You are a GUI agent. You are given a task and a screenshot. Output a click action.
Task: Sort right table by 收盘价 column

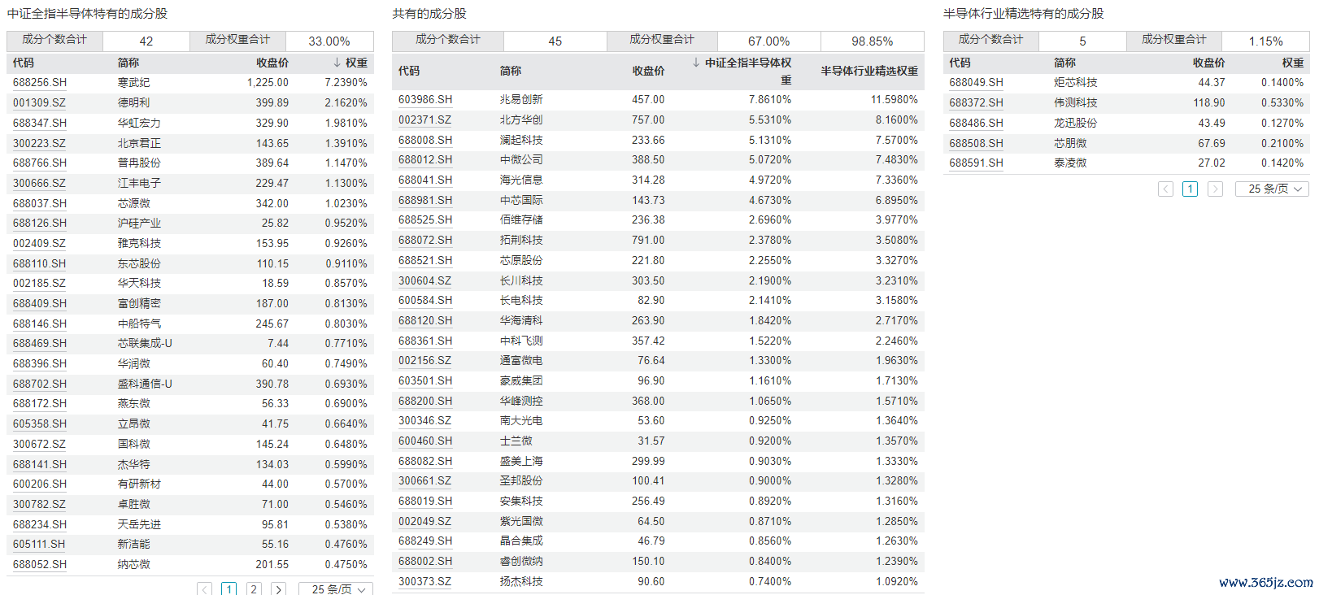[x=1209, y=63]
